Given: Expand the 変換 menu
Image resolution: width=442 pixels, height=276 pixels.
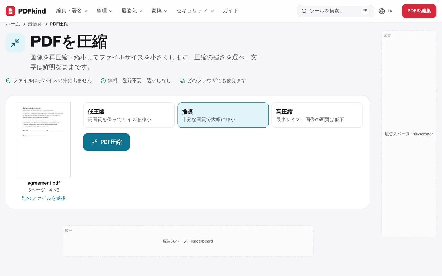Looking at the screenshot, I should tap(159, 11).
